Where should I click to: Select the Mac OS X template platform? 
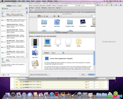click(35, 53)
